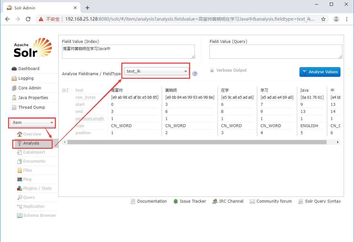Click the Apache Solr logo
354x242 pixels.
tap(33, 48)
